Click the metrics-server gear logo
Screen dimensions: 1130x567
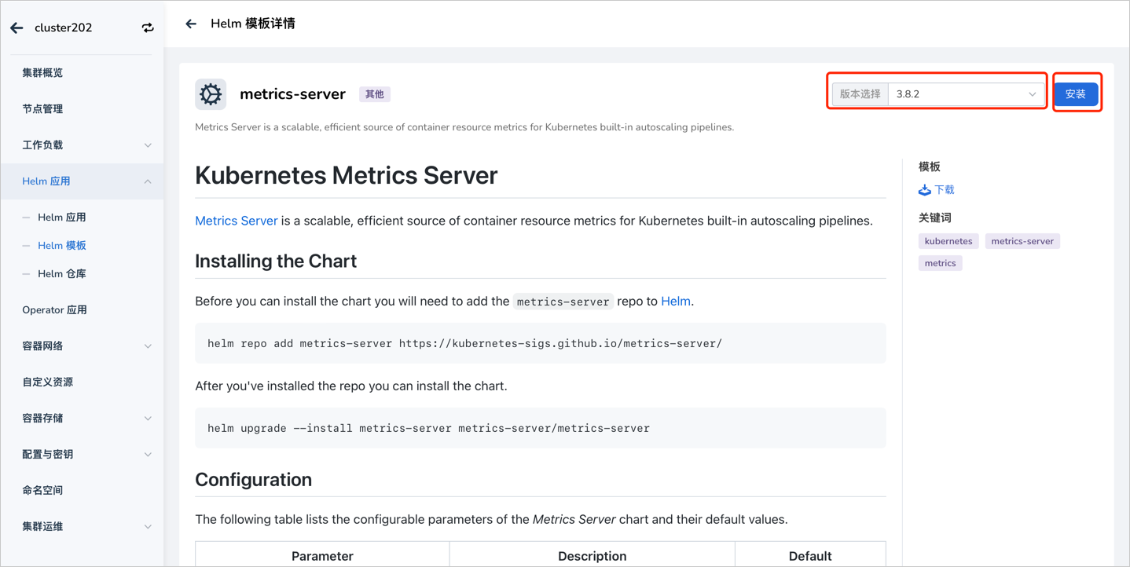coord(211,94)
